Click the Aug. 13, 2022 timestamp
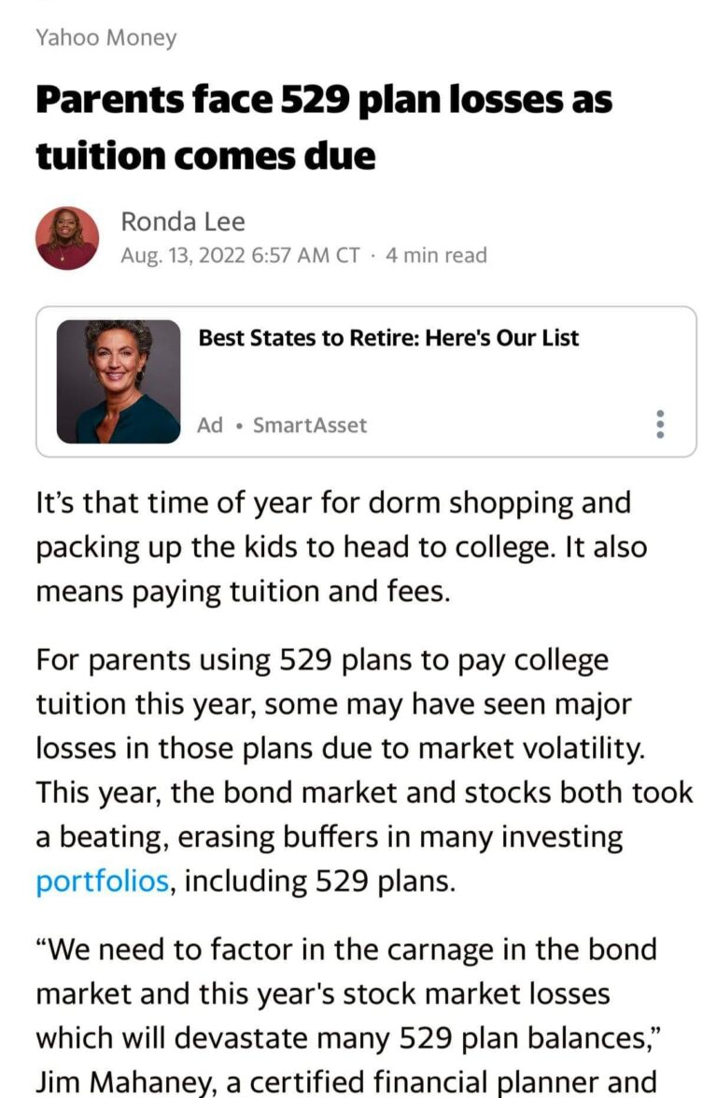This screenshot has height=1098, width=717. tap(240, 255)
